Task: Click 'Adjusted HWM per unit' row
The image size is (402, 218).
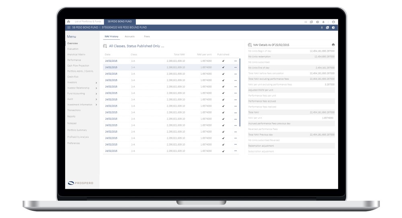Action: pos(291,90)
